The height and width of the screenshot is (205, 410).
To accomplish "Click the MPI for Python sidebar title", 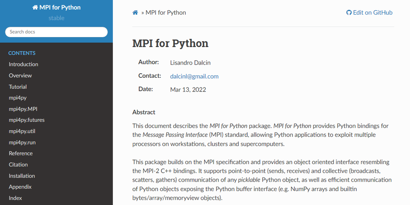I will [57, 7].
